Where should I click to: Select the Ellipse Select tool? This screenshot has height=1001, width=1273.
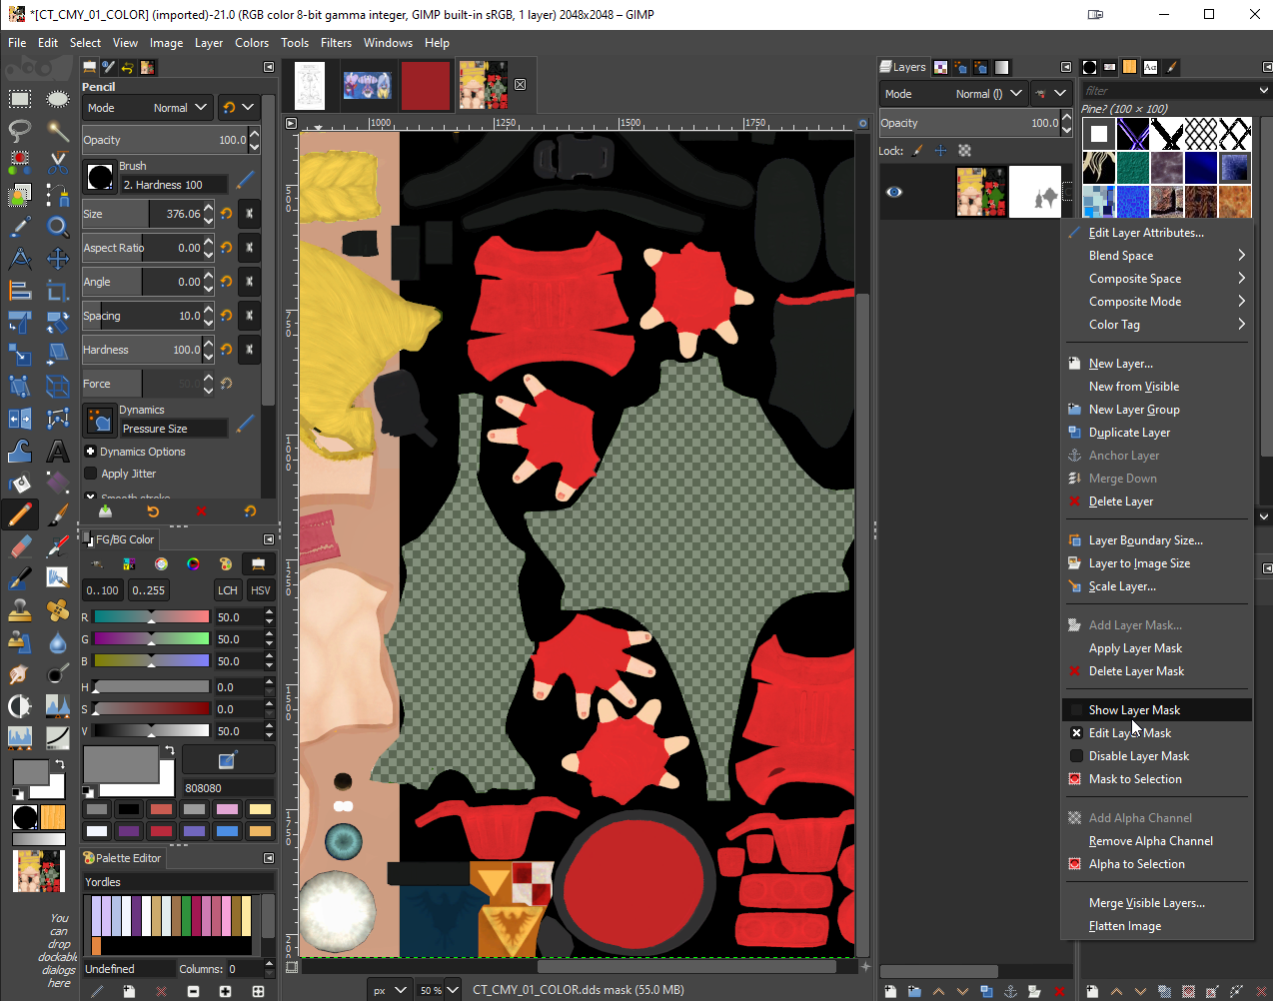pyautogui.click(x=58, y=99)
